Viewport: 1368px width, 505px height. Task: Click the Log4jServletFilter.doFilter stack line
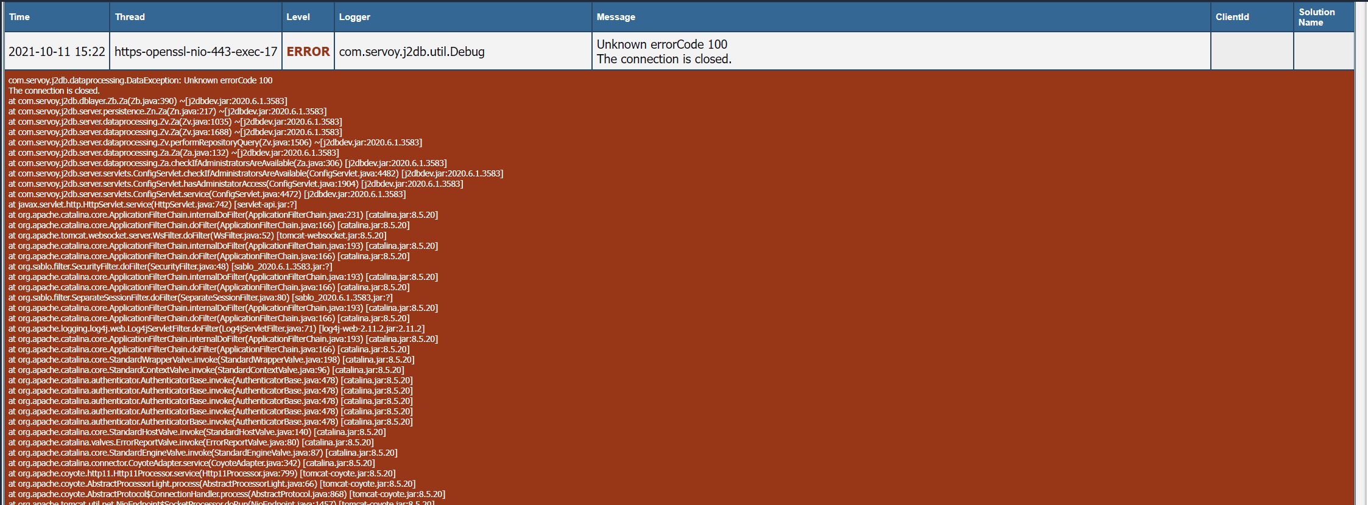[x=216, y=329]
